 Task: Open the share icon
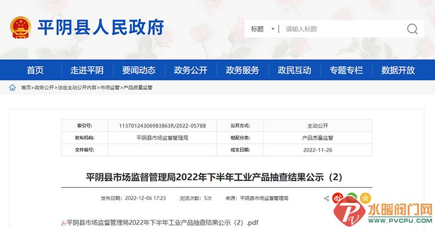(x=327, y=198)
